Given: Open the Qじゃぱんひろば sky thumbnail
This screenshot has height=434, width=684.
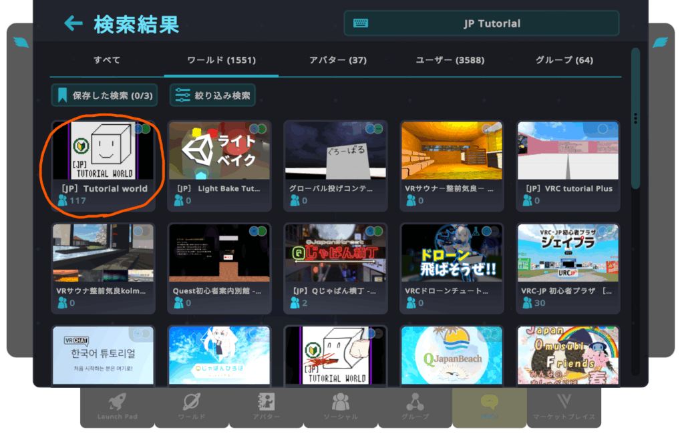Looking at the screenshot, I should [x=219, y=355].
